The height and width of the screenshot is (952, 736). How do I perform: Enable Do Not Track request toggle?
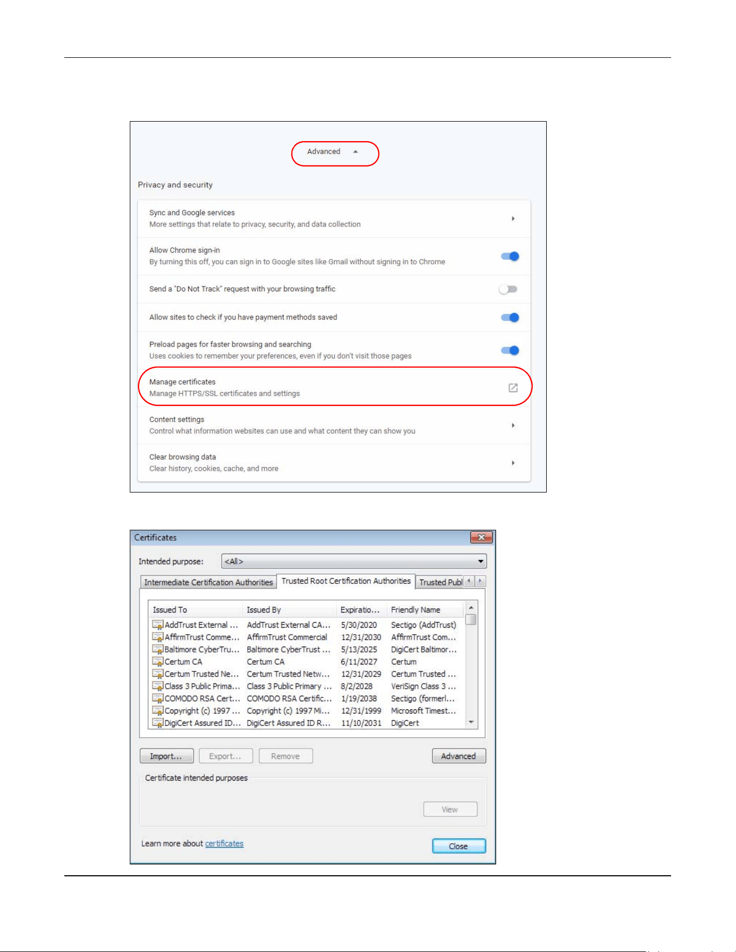click(508, 289)
